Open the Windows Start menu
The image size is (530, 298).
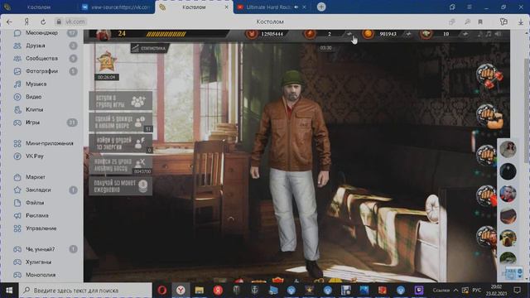pos(9,291)
